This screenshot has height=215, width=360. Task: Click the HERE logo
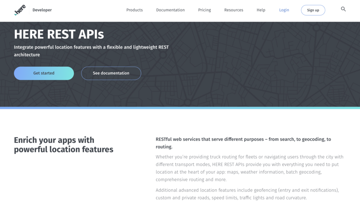point(20,10)
